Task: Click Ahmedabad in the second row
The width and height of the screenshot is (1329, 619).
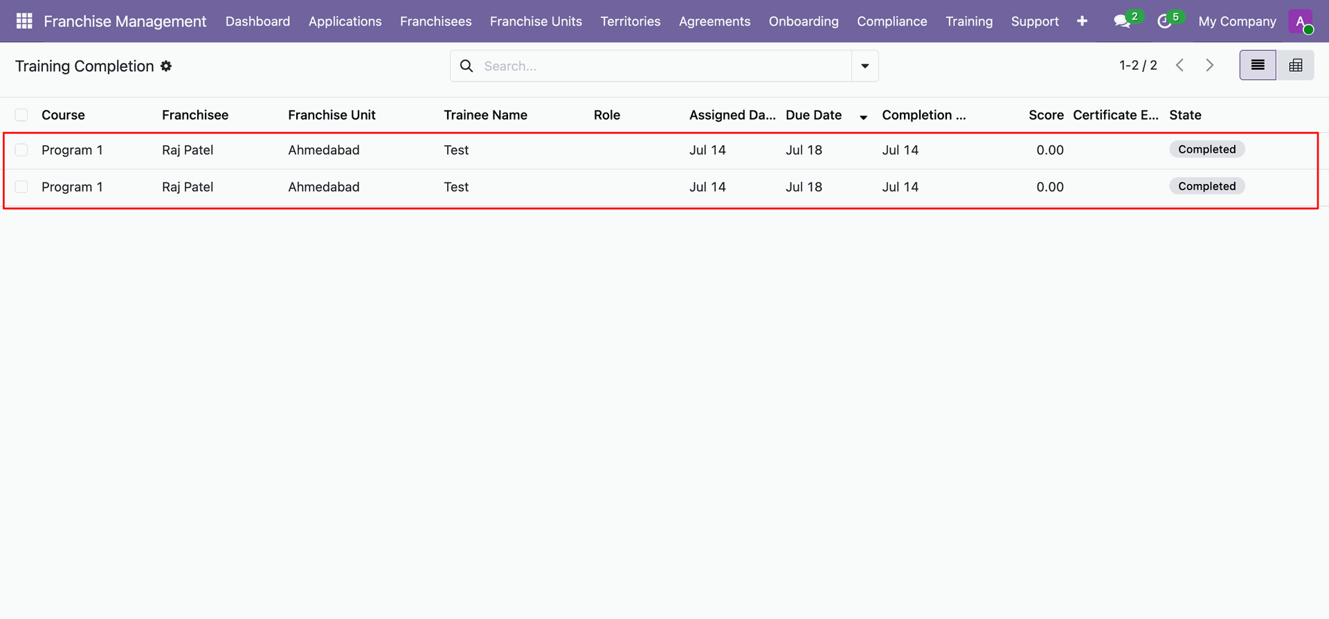Action: (x=324, y=187)
